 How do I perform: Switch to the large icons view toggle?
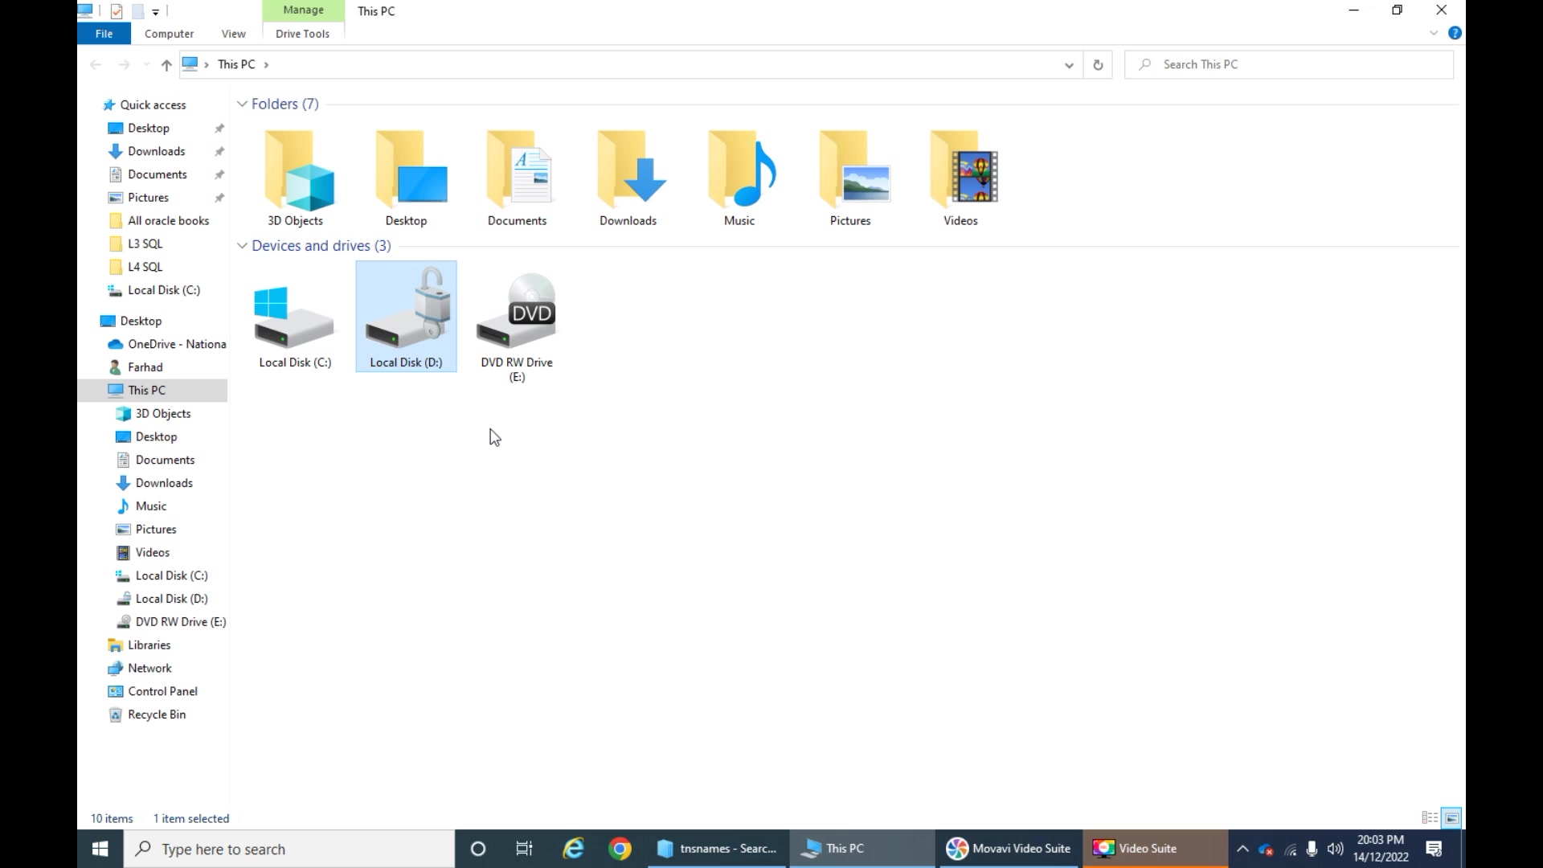pyautogui.click(x=1451, y=818)
